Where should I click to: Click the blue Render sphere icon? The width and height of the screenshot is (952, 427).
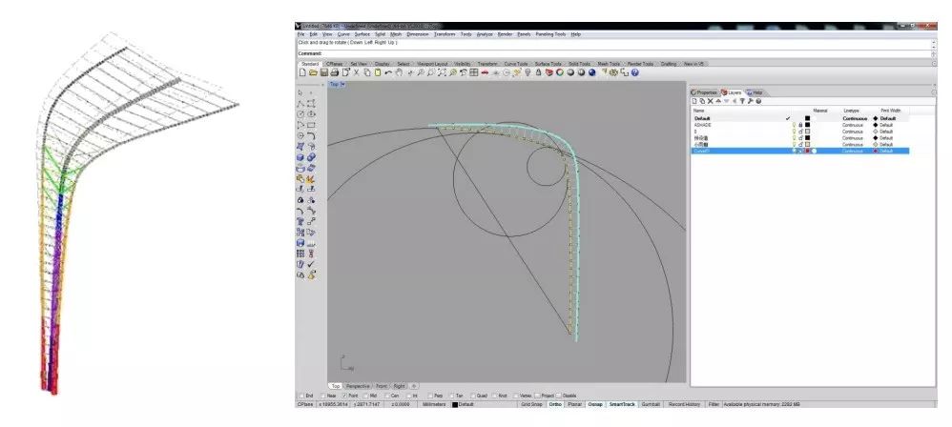coord(592,72)
